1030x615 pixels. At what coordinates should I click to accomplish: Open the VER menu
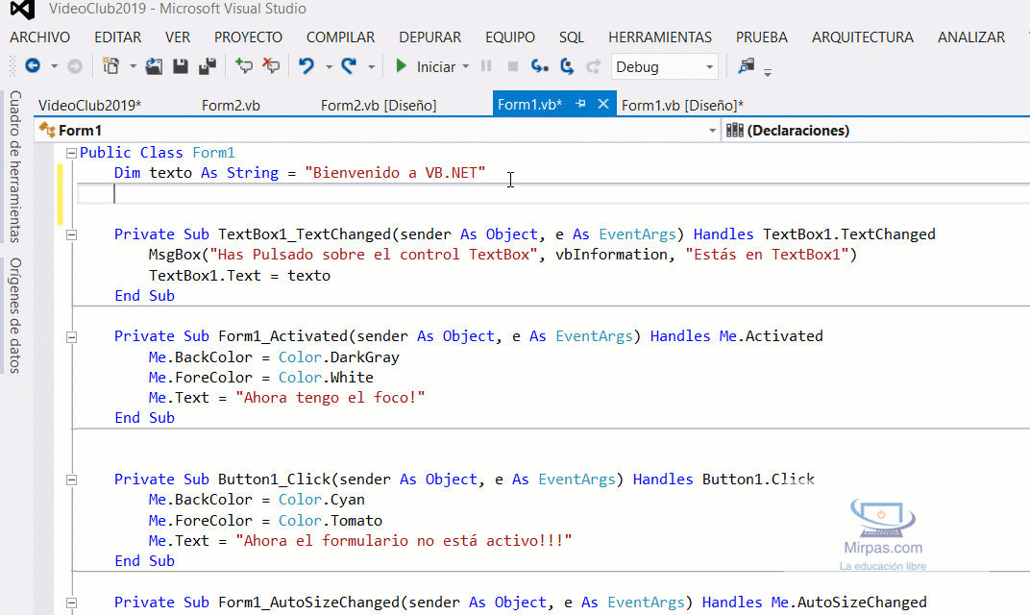click(x=178, y=37)
